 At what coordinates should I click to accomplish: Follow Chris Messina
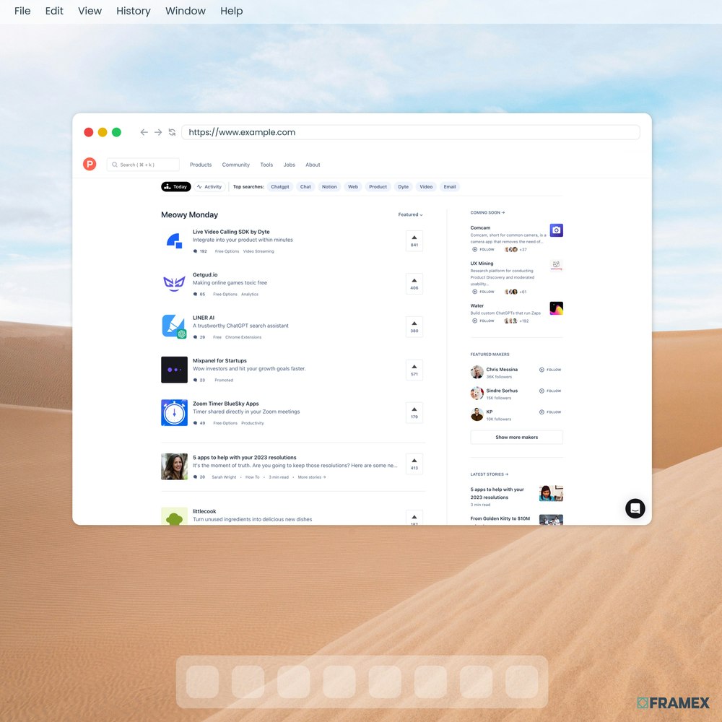[550, 370]
